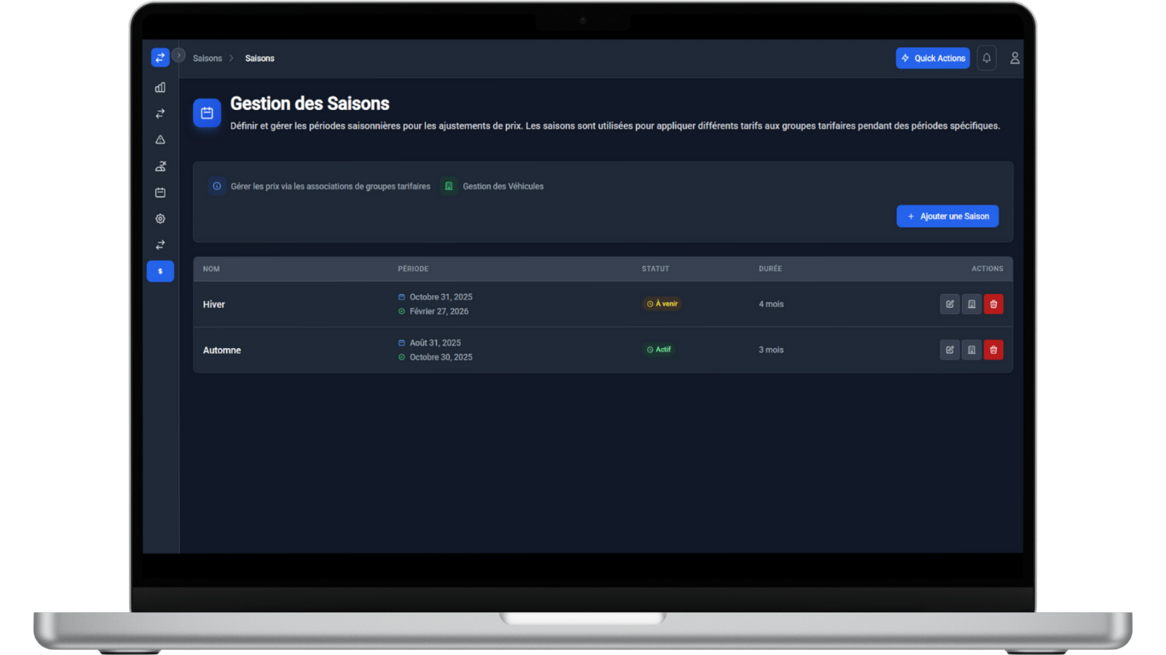Open the Quick Actions menu
This screenshot has width=1166, height=655.
coord(932,58)
